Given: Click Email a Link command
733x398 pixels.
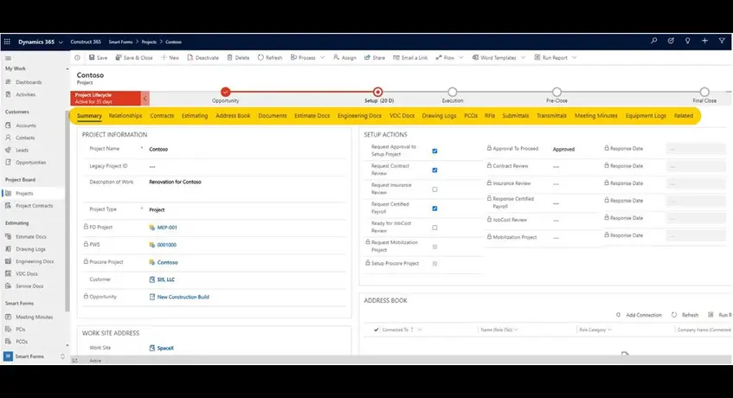Looking at the screenshot, I should (410, 57).
